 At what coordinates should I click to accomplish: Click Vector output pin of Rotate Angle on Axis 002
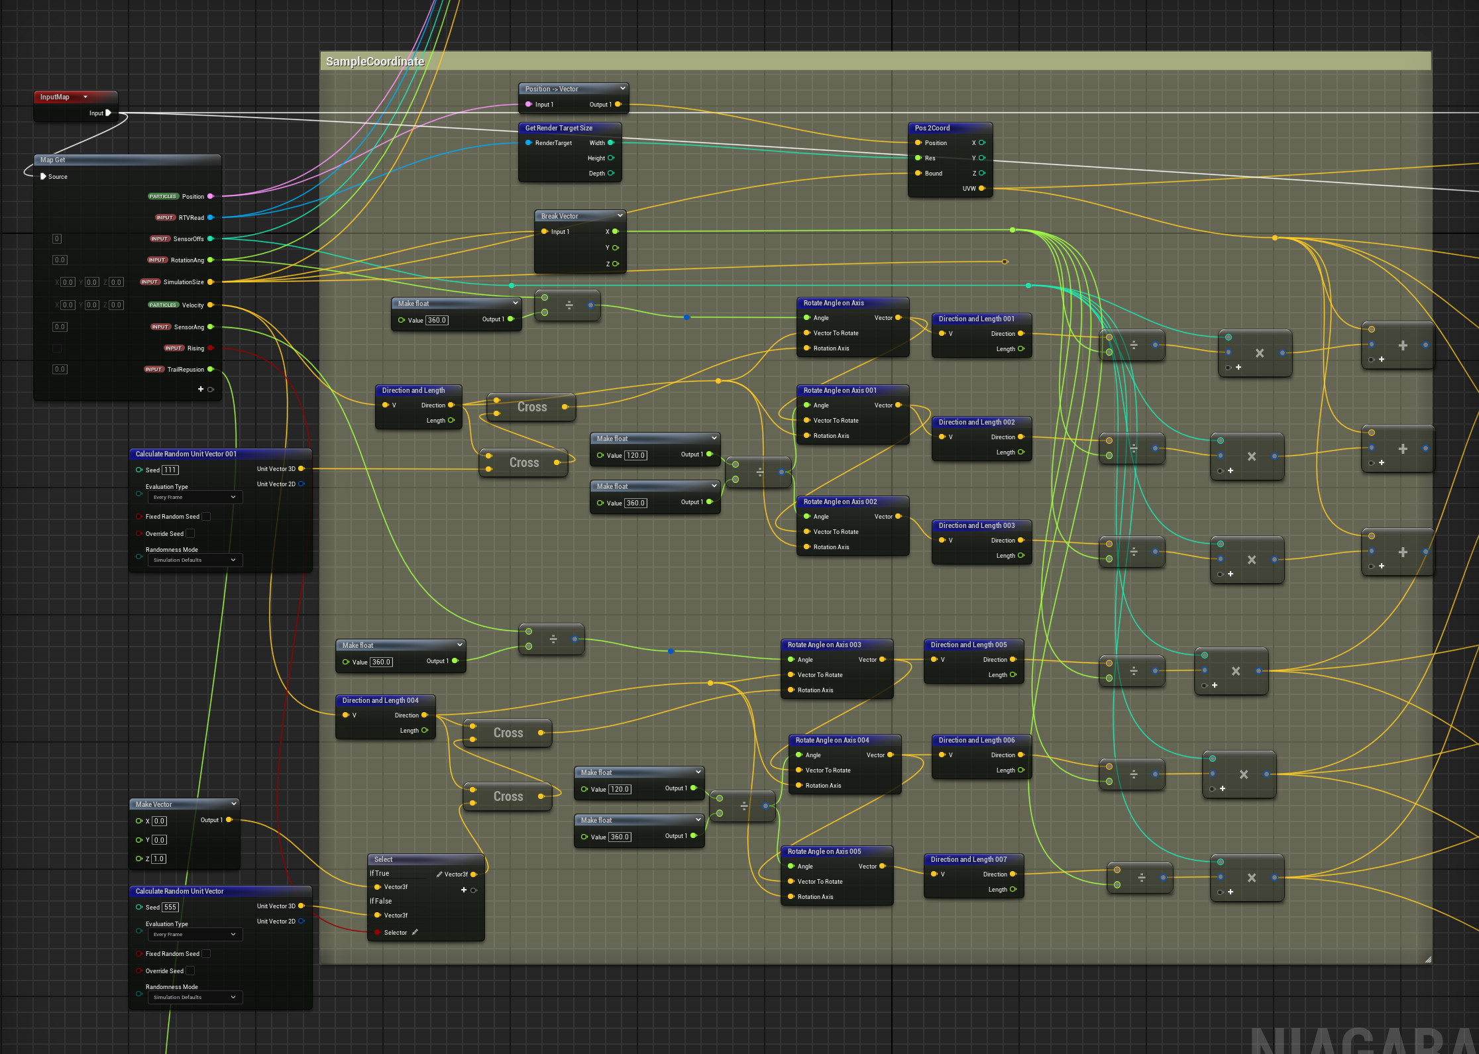(x=899, y=517)
